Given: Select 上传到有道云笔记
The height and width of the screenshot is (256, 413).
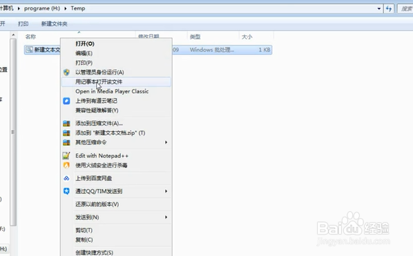Looking at the screenshot, I should coord(116,101).
